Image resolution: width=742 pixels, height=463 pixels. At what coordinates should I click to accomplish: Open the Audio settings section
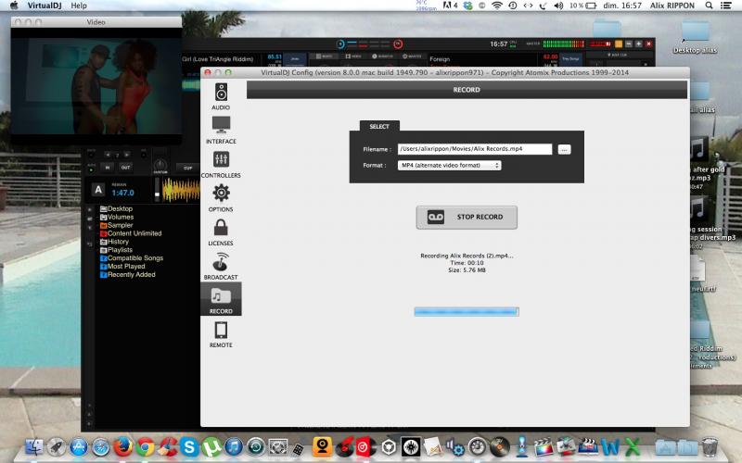[x=221, y=96]
